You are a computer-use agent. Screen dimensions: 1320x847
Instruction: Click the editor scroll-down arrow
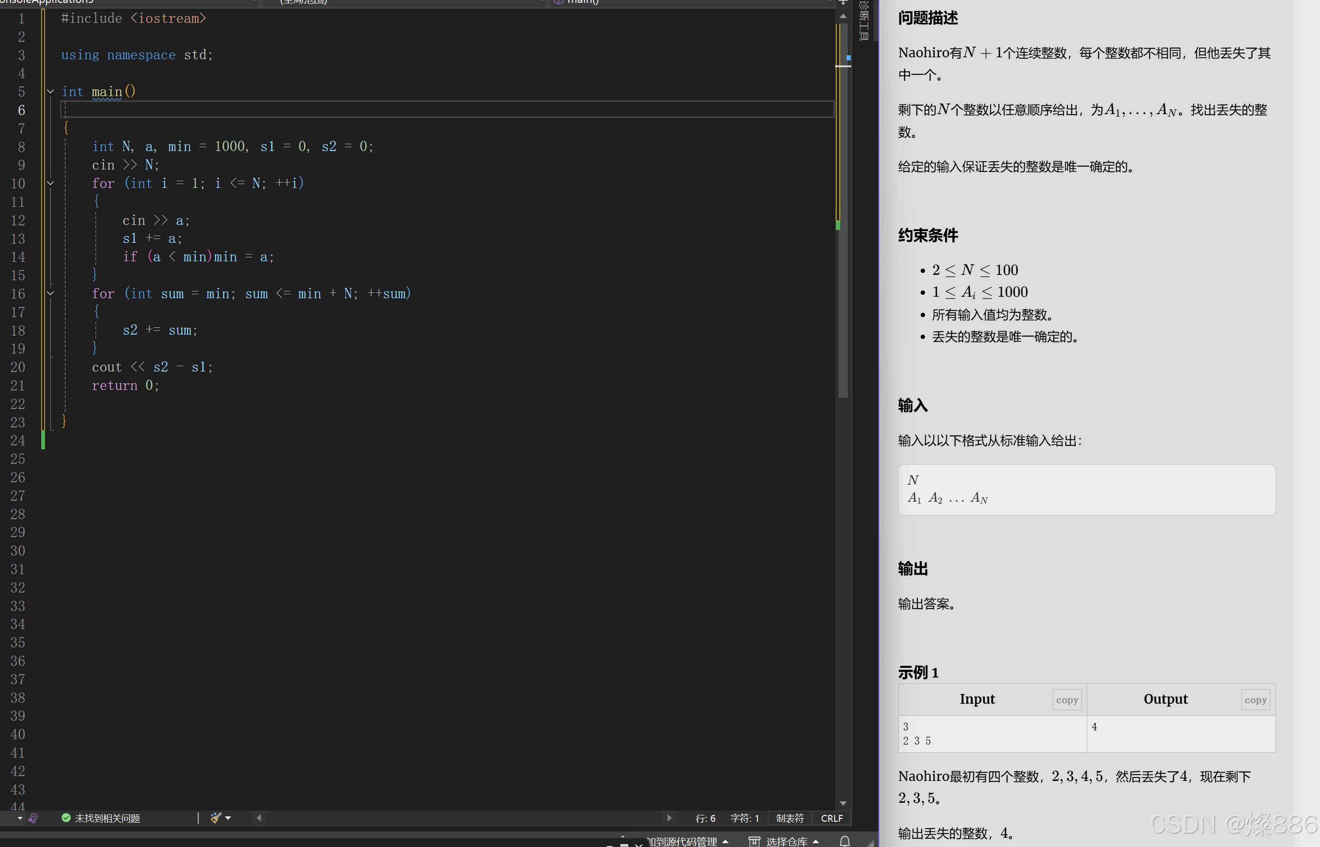(x=842, y=803)
